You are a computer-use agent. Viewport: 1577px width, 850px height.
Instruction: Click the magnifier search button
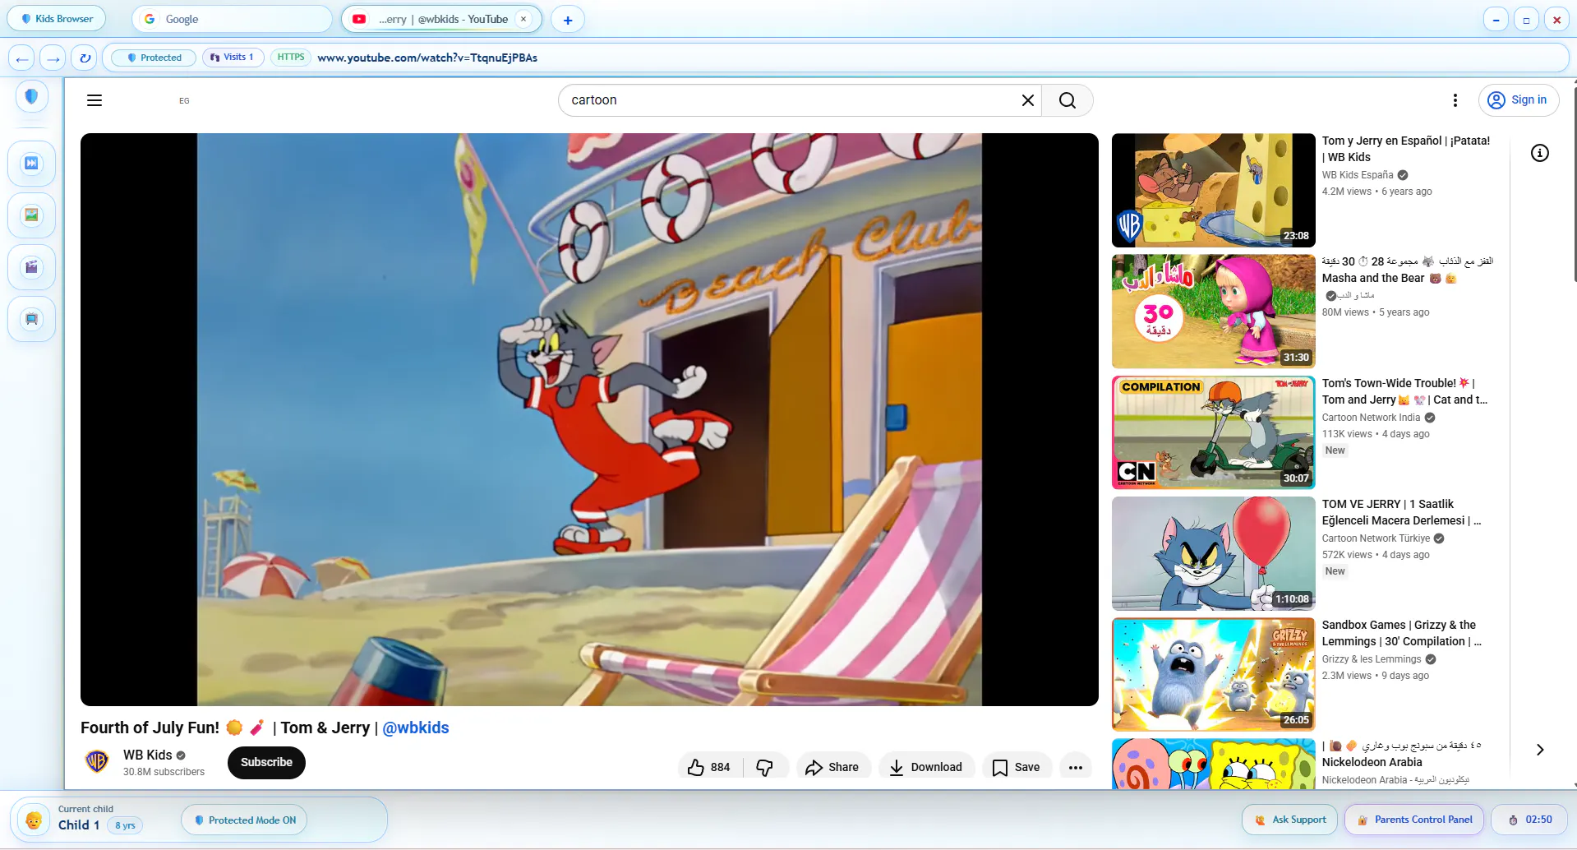point(1067,100)
